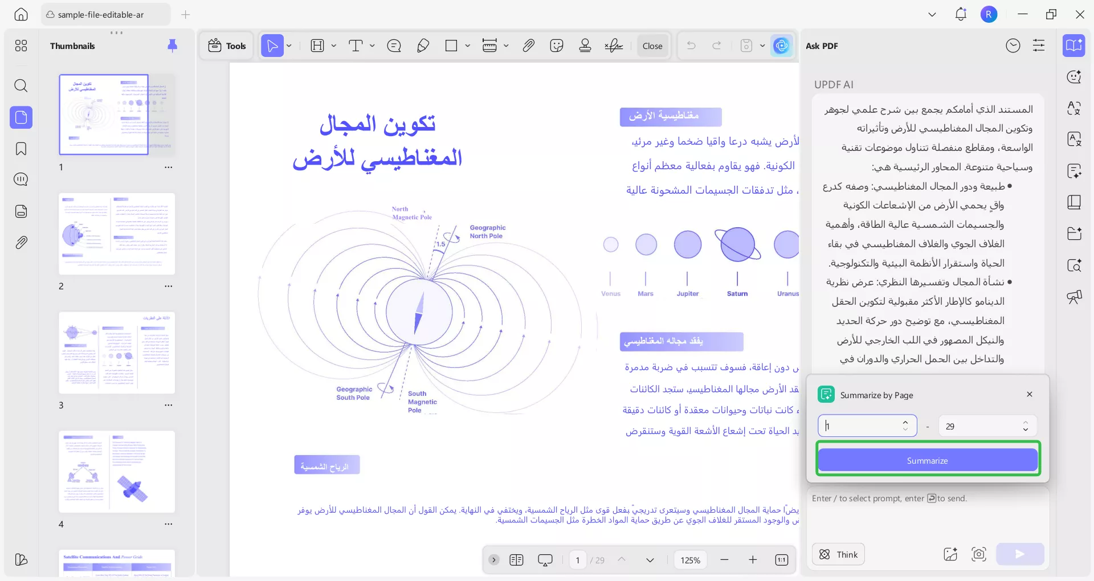Open the stamp tool
Viewport: 1094px width, 581px height.
pos(585,46)
